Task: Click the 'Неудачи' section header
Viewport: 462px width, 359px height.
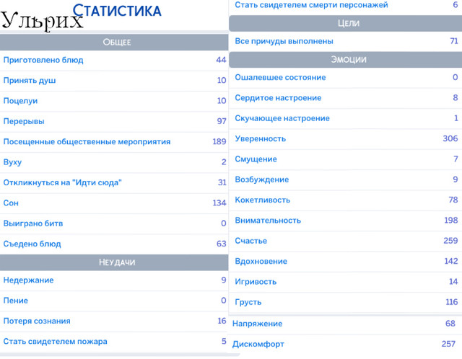Action: [x=114, y=262]
